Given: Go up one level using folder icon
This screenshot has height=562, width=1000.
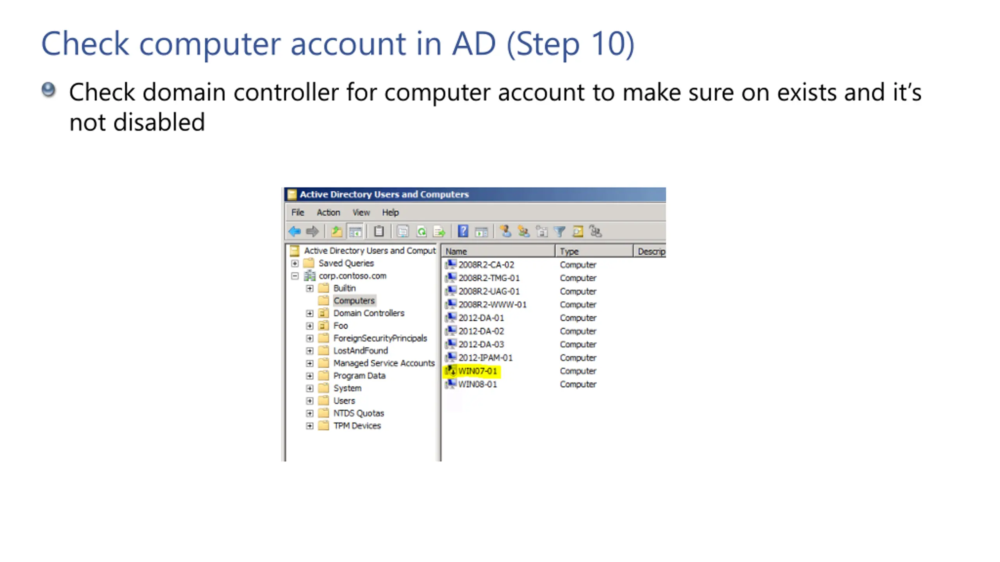Looking at the screenshot, I should tap(336, 231).
